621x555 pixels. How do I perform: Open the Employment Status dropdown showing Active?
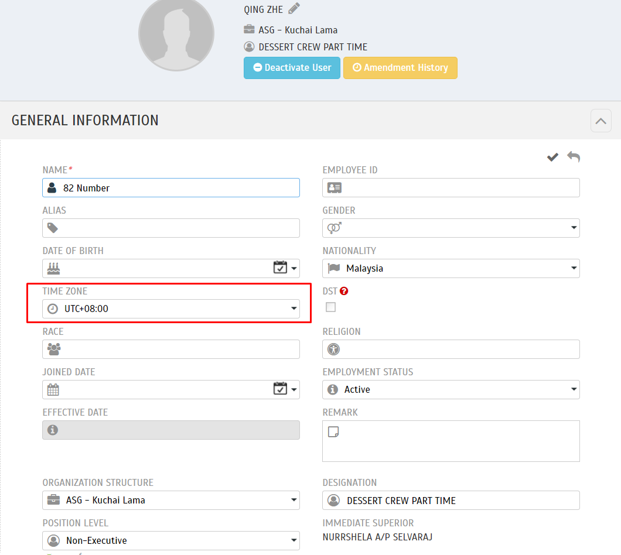[x=575, y=389]
